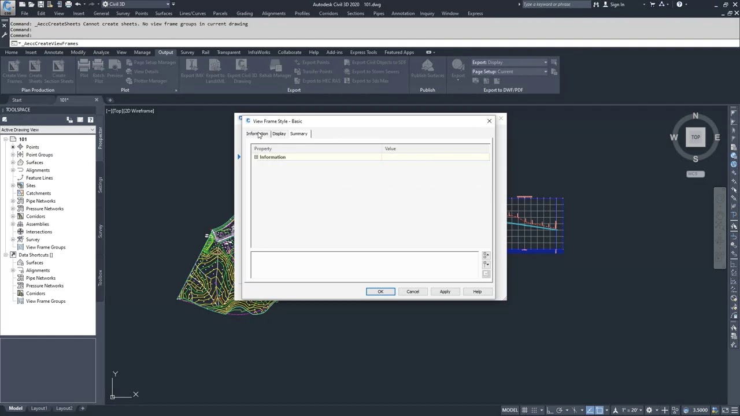This screenshot has width=740, height=416.
Task: Click MODEL button in status bar
Action: pos(510,410)
